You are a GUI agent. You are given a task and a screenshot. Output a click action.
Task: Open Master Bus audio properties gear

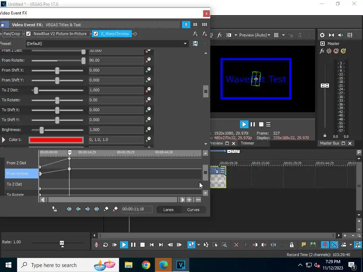(x=322, y=35)
